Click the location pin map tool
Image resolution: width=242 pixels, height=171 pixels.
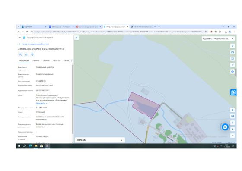point(232,46)
